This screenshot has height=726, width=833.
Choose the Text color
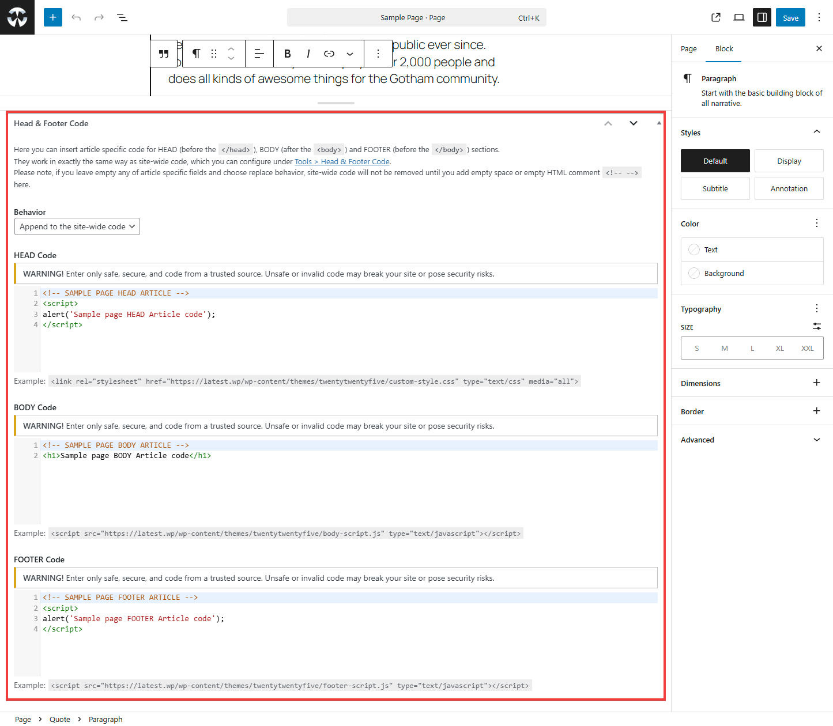tap(752, 249)
